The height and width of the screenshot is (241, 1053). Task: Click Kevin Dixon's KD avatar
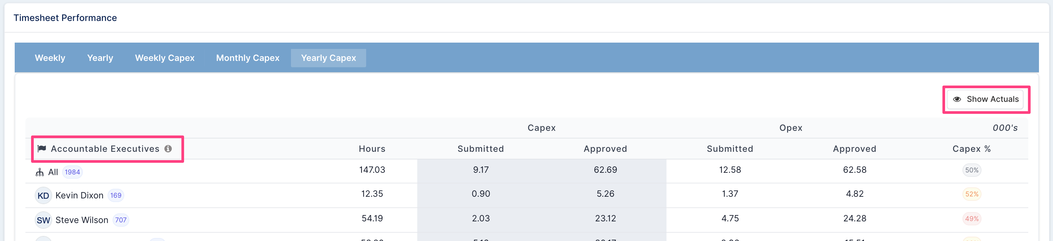point(43,195)
